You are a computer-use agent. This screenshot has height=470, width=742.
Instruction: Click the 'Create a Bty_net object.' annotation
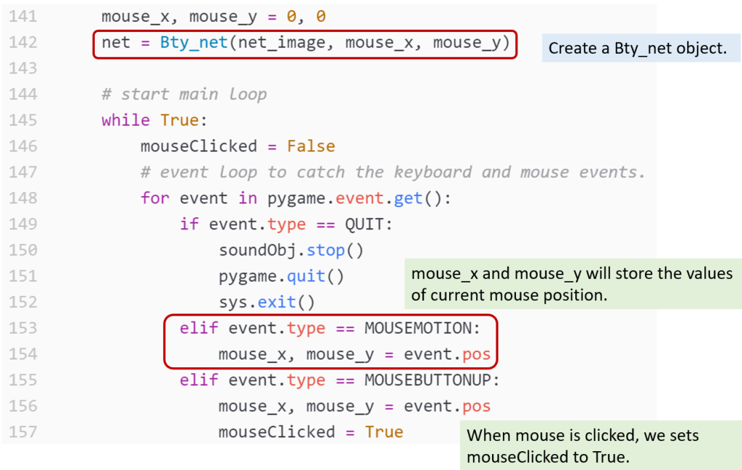pyautogui.click(x=637, y=49)
